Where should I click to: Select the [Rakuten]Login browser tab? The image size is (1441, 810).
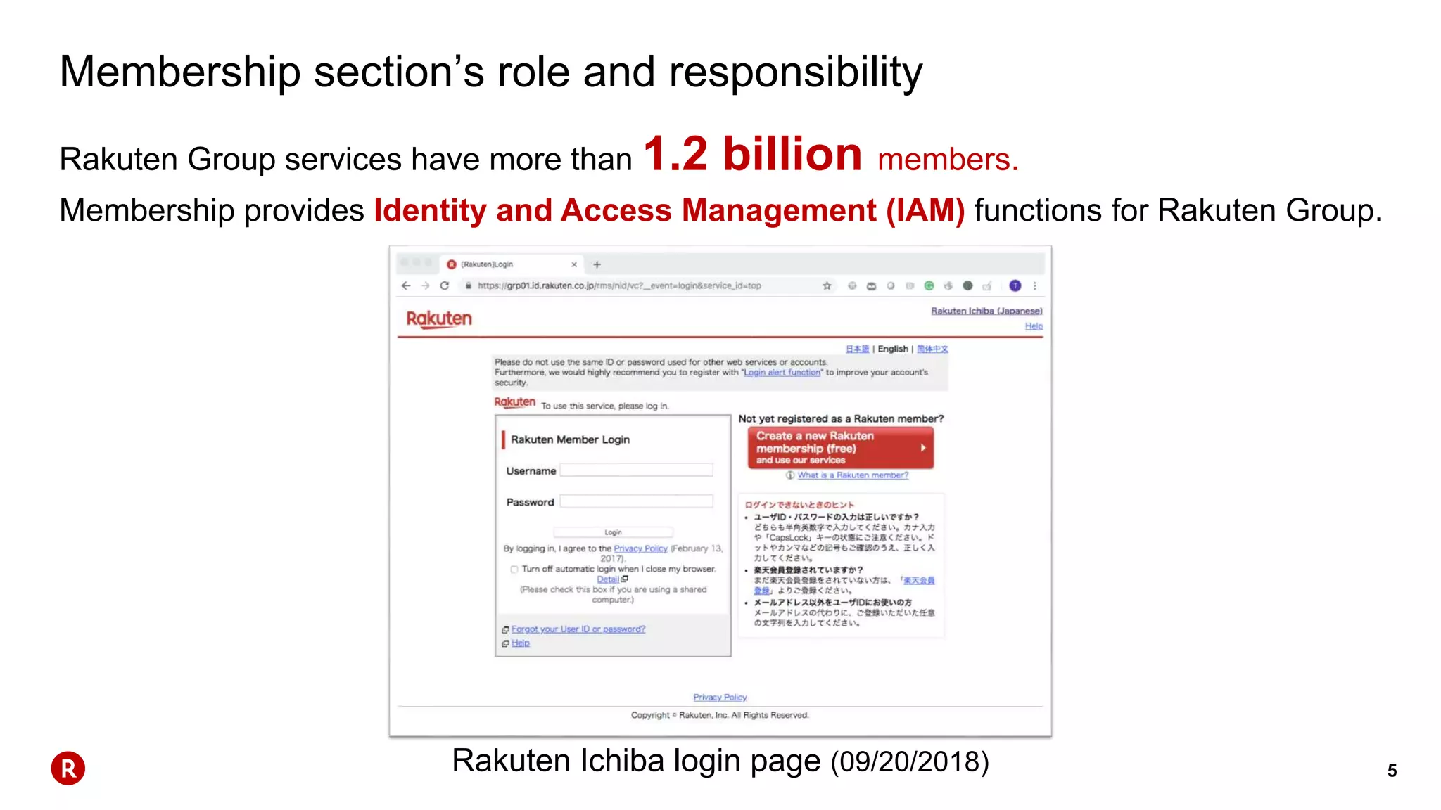(x=512, y=264)
